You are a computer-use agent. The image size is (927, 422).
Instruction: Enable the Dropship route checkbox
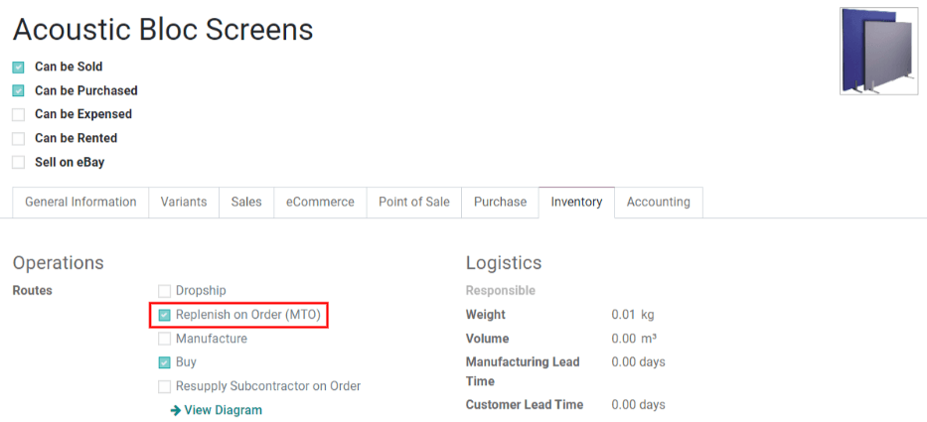[x=165, y=291]
